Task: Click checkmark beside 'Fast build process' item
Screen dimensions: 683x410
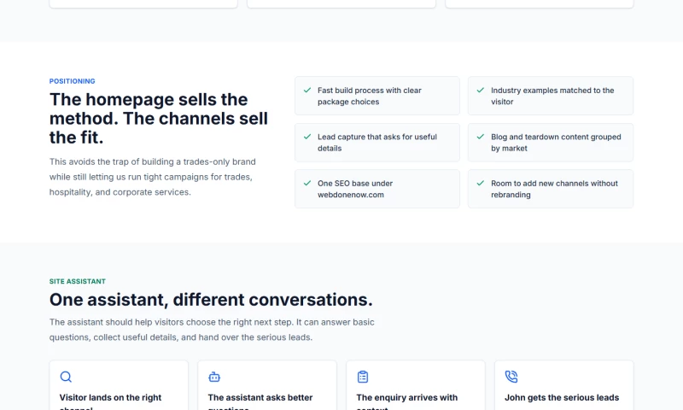Action: (307, 91)
